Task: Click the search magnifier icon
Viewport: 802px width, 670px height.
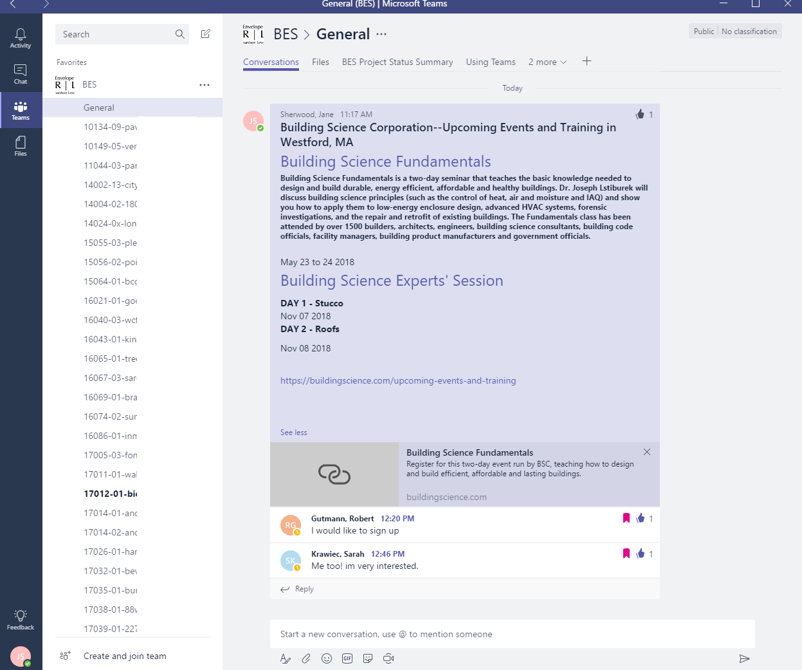Action: [x=180, y=34]
